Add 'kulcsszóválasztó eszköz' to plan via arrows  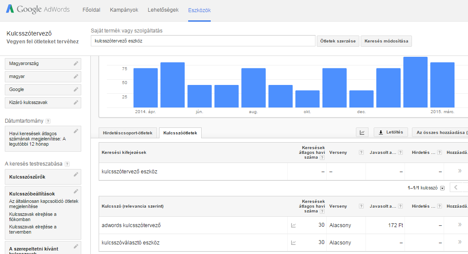coord(460,242)
